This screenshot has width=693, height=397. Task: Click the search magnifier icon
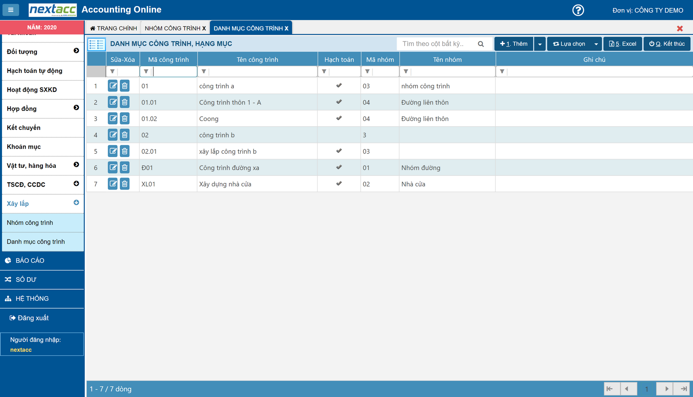(x=481, y=44)
